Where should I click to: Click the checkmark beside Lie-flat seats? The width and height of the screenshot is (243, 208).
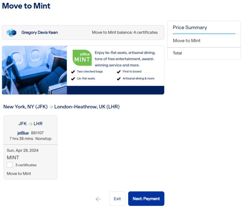pyautogui.click(x=73, y=79)
